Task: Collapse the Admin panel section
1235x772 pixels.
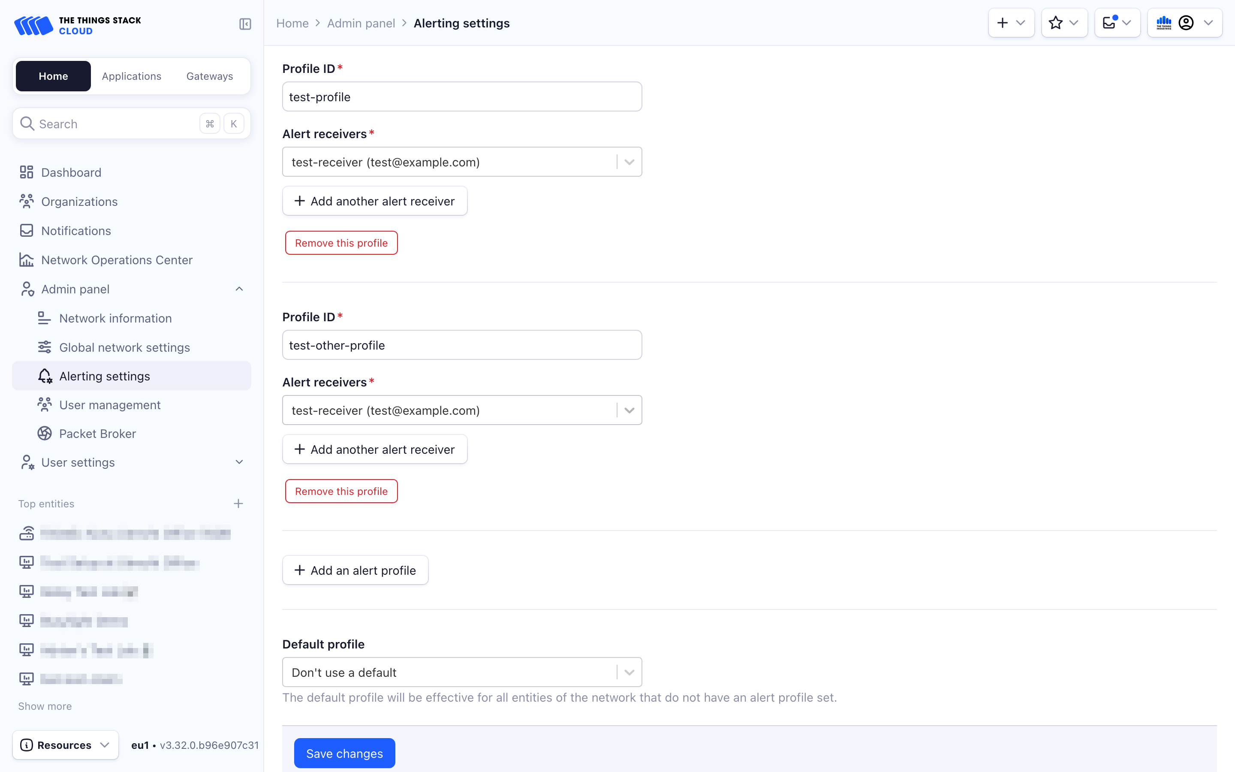Action: coord(239,289)
